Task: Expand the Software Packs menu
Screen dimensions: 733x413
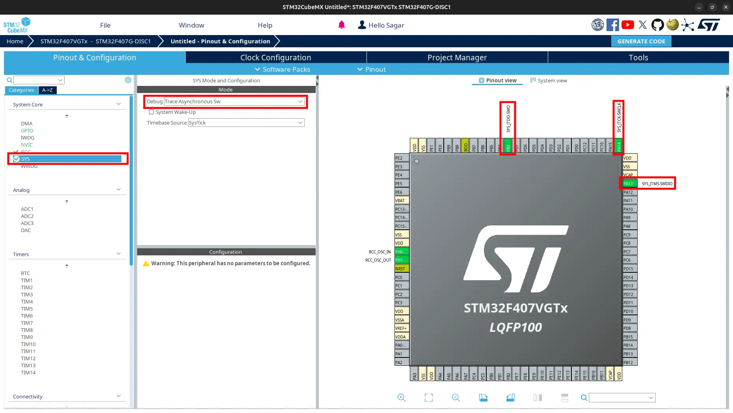Action: [282, 69]
